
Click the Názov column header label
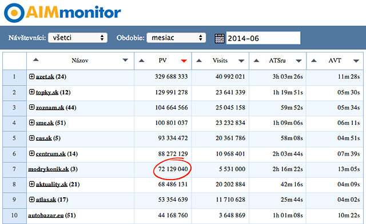tap(80, 60)
